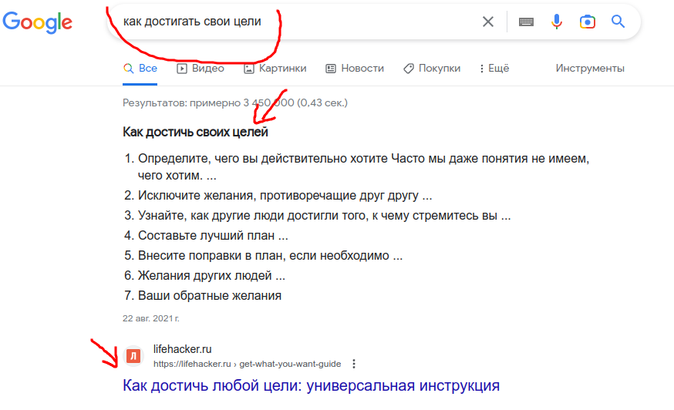674x410 pixels.
Task: Open the Новости tab
Action: [x=354, y=69]
